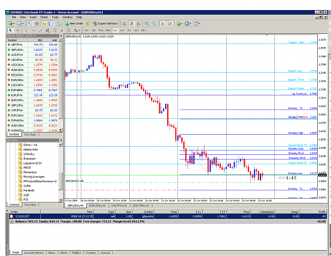Click Navigator scroll down arrow

(x=60, y=200)
